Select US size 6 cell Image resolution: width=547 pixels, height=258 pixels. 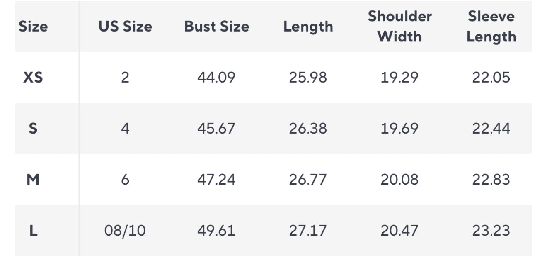point(125,180)
